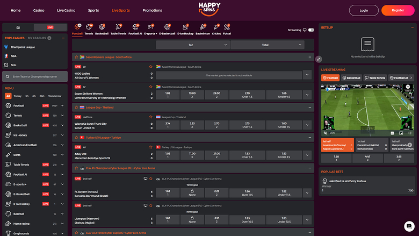Open Casino from top navigation
The width and height of the screenshot is (419, 236).
[x=39, y=10]
